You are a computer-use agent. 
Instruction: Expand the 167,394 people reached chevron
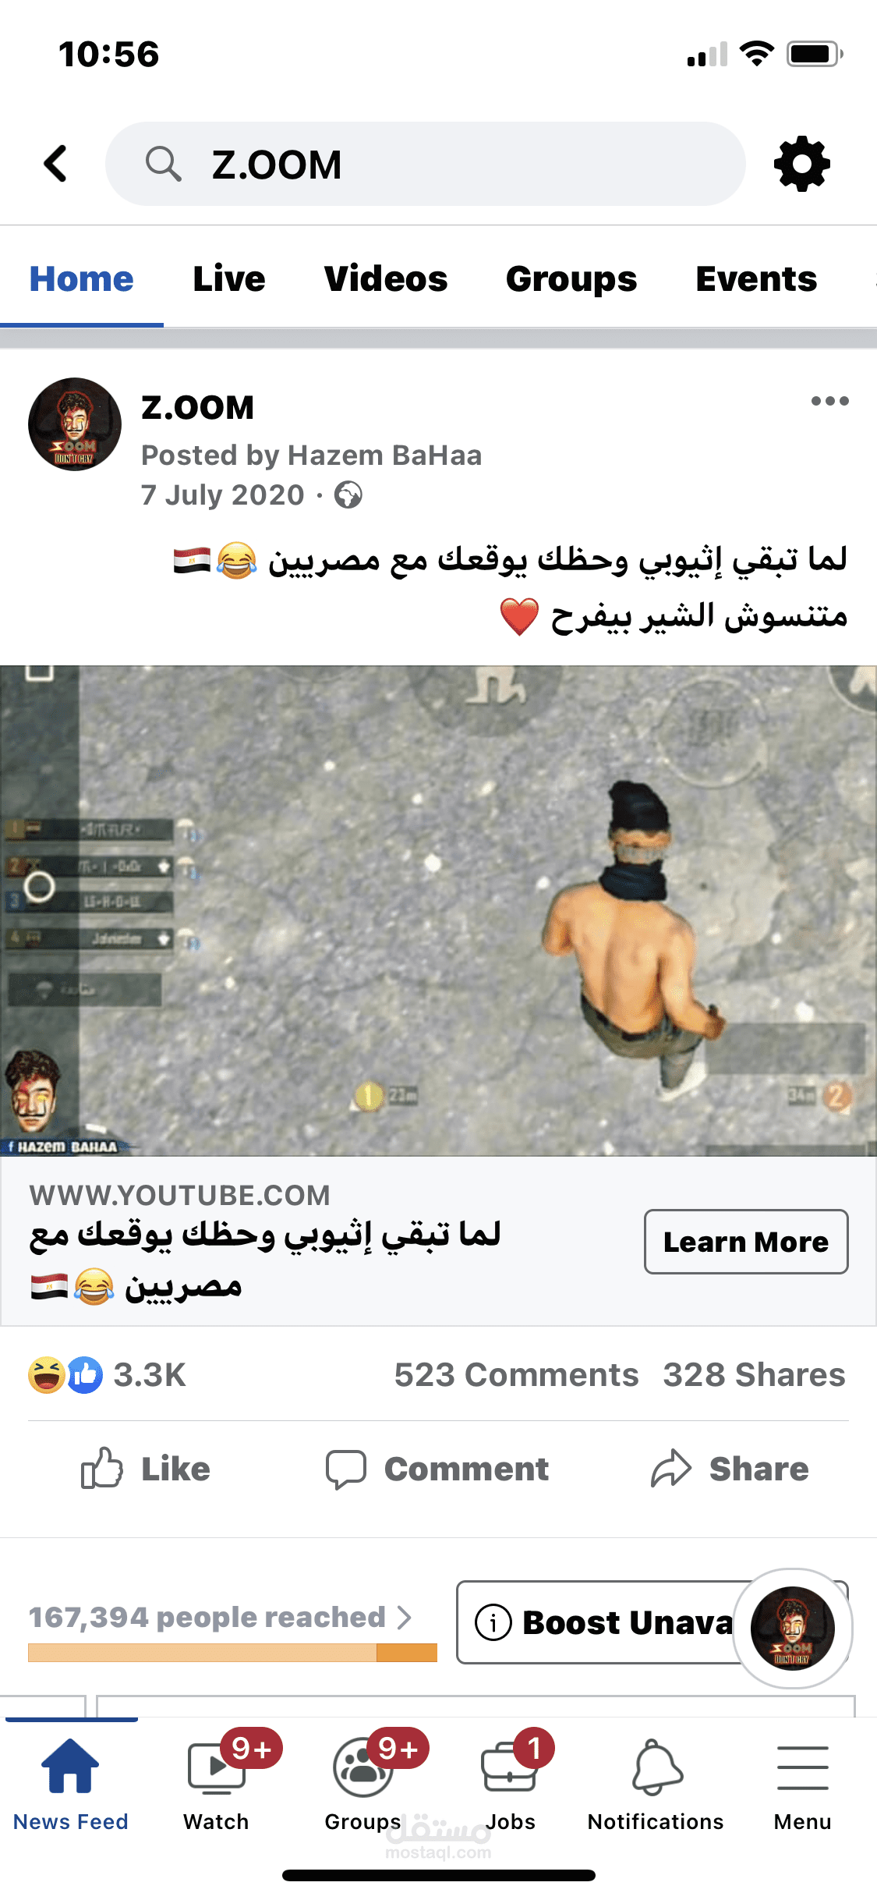coord(404,1617)
